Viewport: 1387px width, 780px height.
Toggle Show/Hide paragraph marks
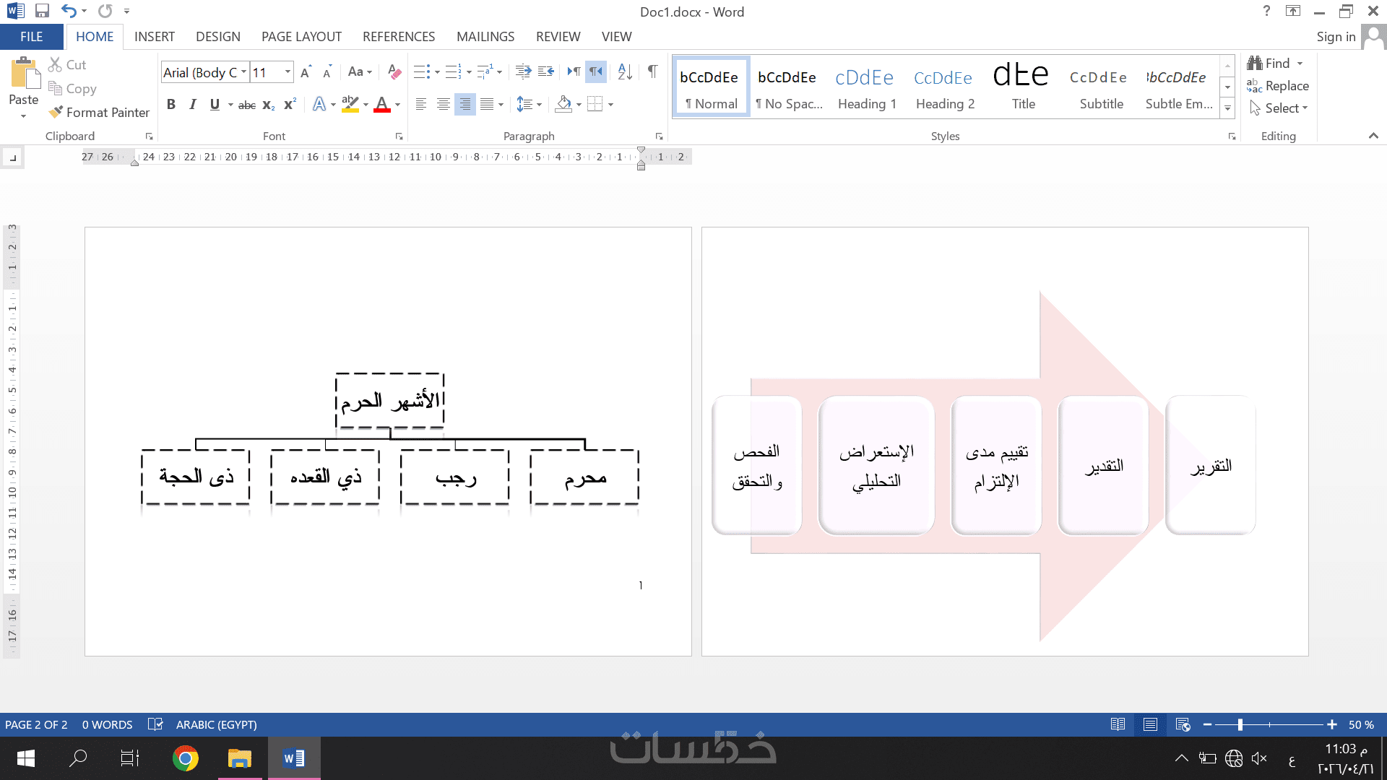[x=652, y=71]
